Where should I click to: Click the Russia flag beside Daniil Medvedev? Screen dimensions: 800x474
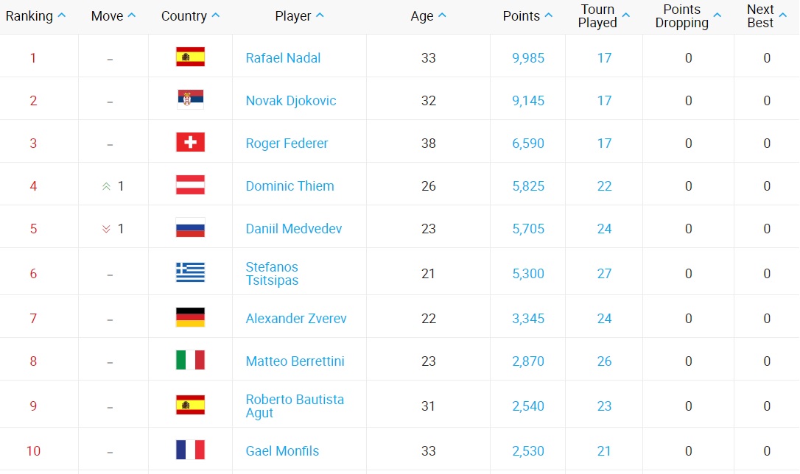tap(190, 228)
